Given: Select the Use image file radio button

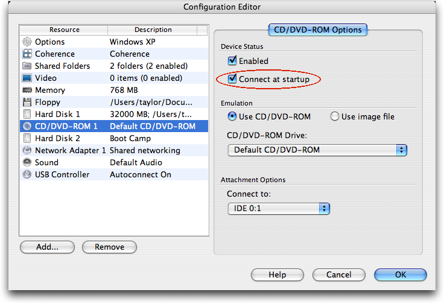Looking at the screenshot, I should 334,116.
